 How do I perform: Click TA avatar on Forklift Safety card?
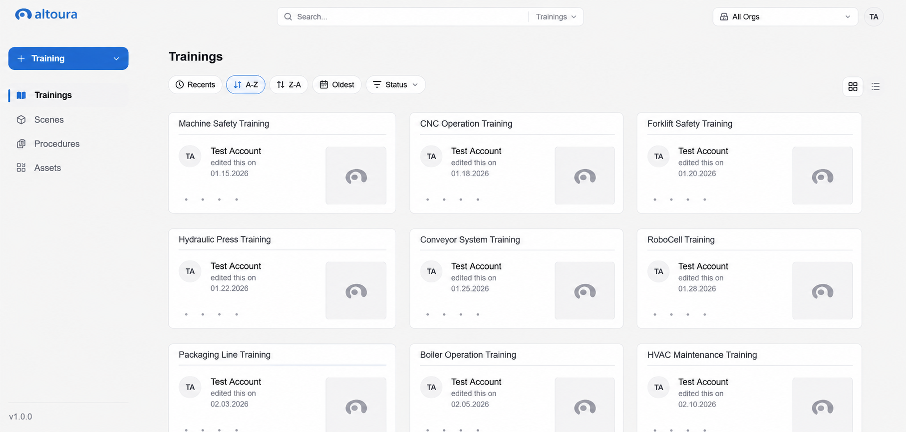[658, 156]
